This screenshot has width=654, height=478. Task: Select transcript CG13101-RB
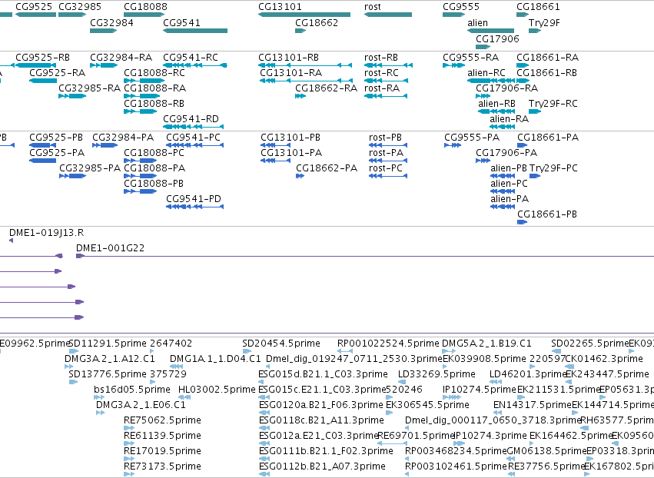coord(305,65)
